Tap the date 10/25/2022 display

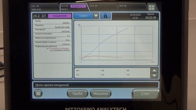tap(135, 15)
